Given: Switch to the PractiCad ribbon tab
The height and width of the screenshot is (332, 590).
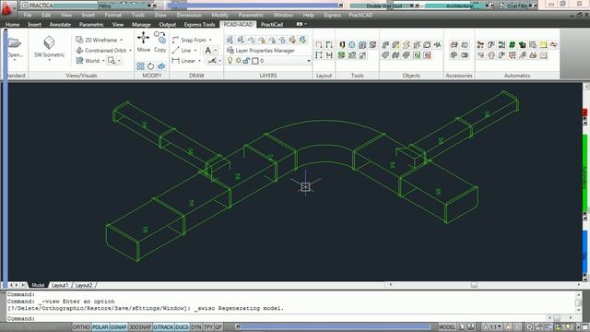Looking at the screenshot, I should pos(272,25).
